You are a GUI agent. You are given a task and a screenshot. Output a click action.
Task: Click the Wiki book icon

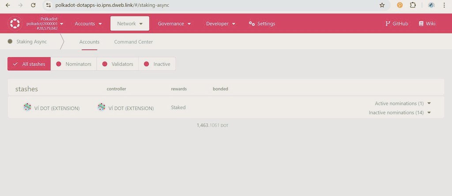pyautogui.click(x=421, y=24)
